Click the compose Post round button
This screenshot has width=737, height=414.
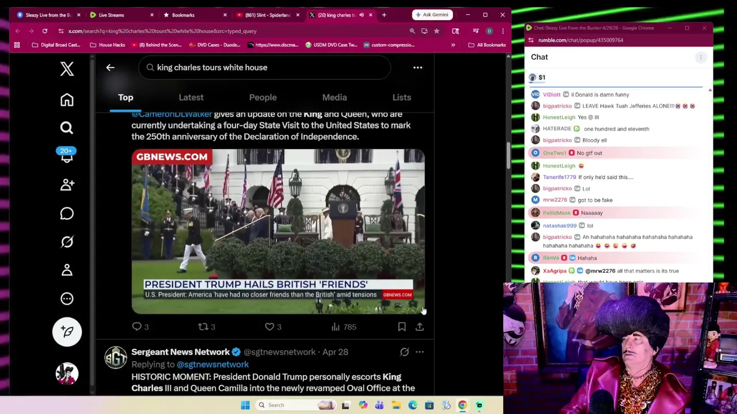67,332
